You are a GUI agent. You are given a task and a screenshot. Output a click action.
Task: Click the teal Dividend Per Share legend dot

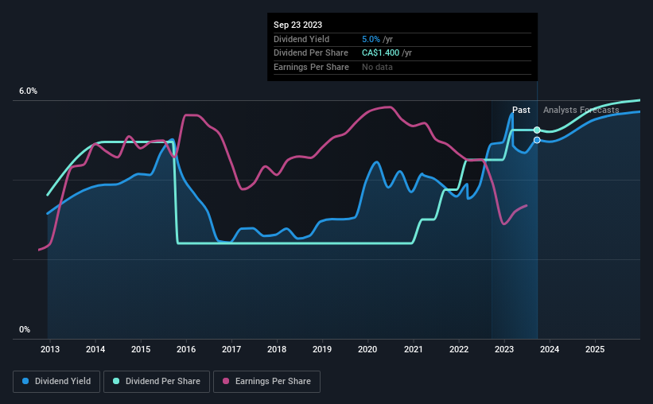[x=116, y=381]
